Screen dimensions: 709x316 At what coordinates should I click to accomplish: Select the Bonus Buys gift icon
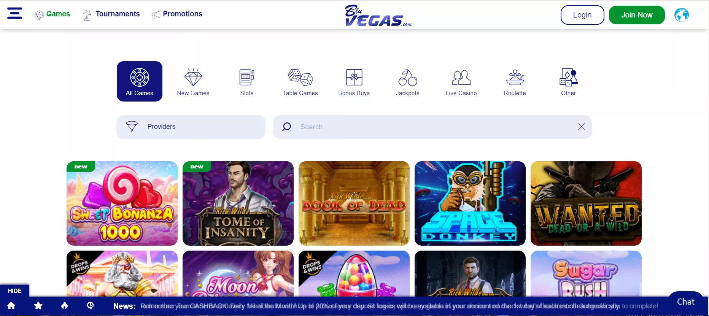[x=354, y=77]
